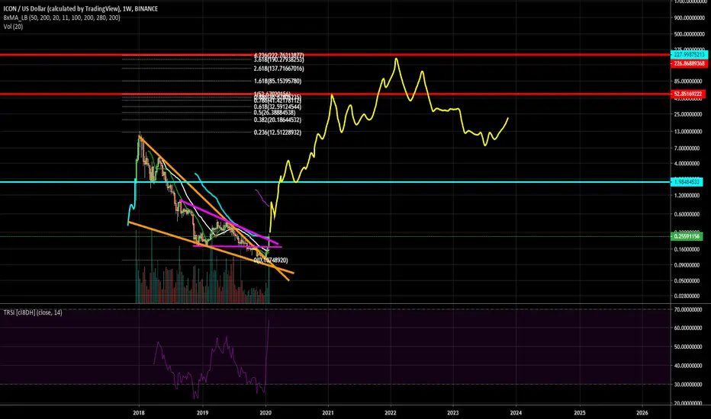Select 0.05000000 on the price scale
The image size is (711, 419).
(x=688, y=281)
